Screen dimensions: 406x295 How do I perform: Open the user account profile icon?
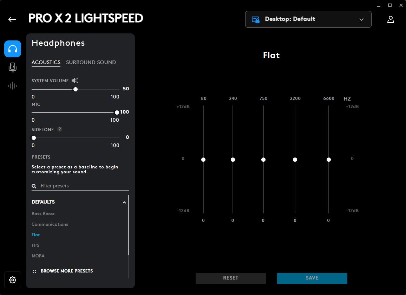pos(391,19)
